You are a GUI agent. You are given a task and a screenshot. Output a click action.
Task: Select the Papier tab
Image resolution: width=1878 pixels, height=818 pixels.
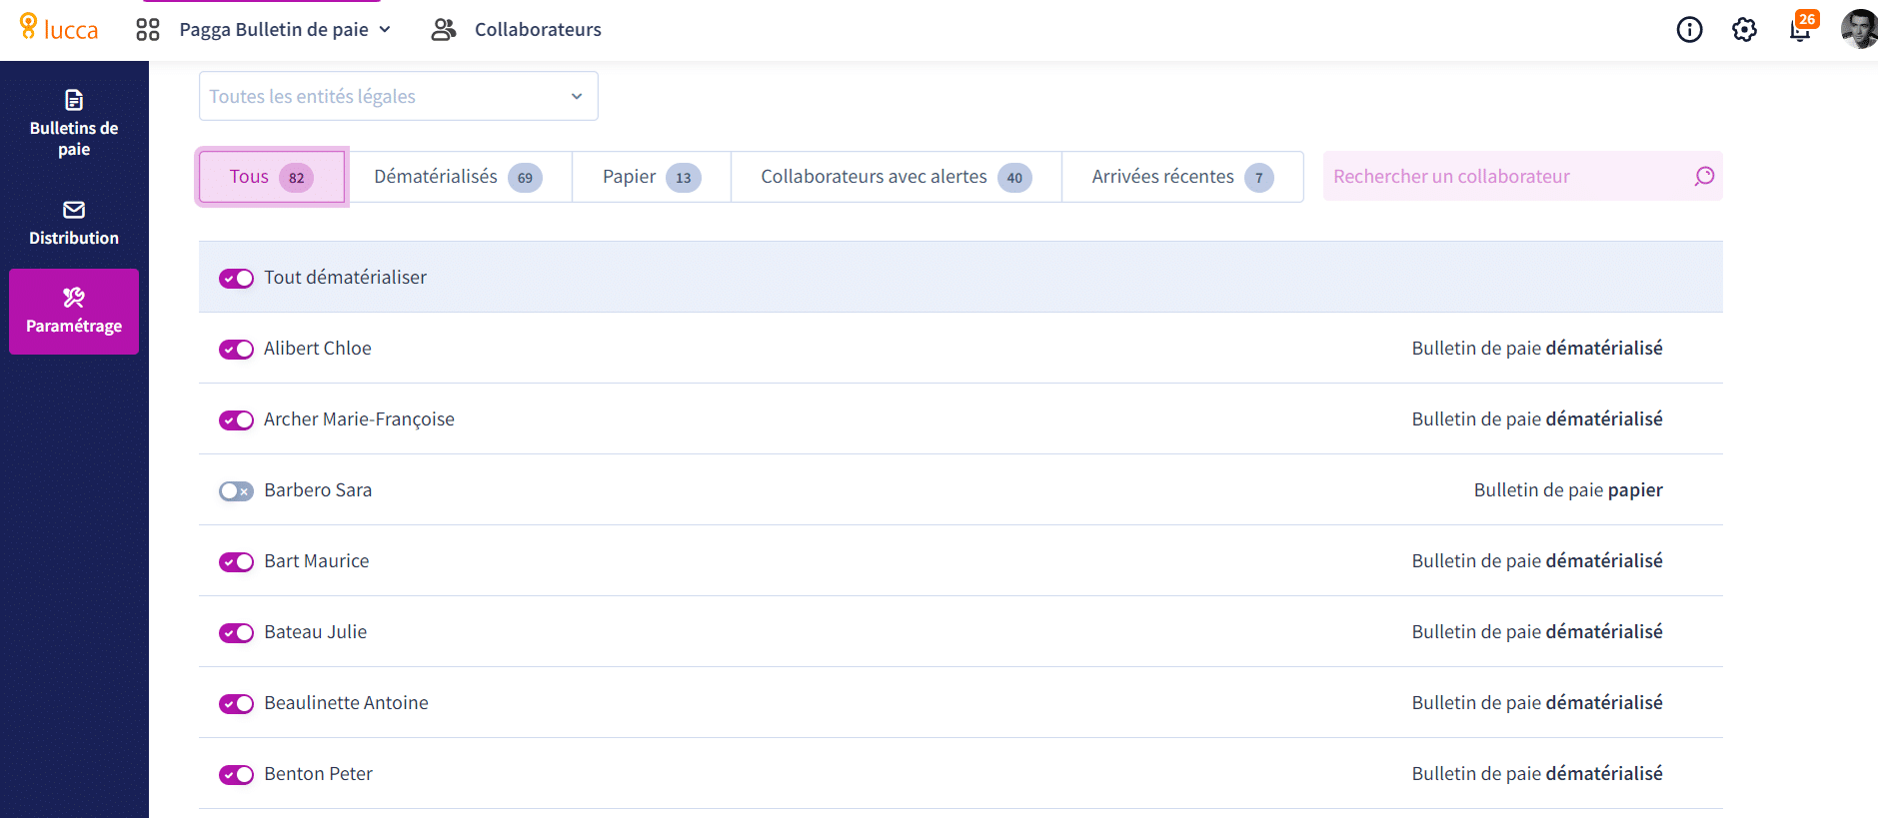tap(651, 177)
